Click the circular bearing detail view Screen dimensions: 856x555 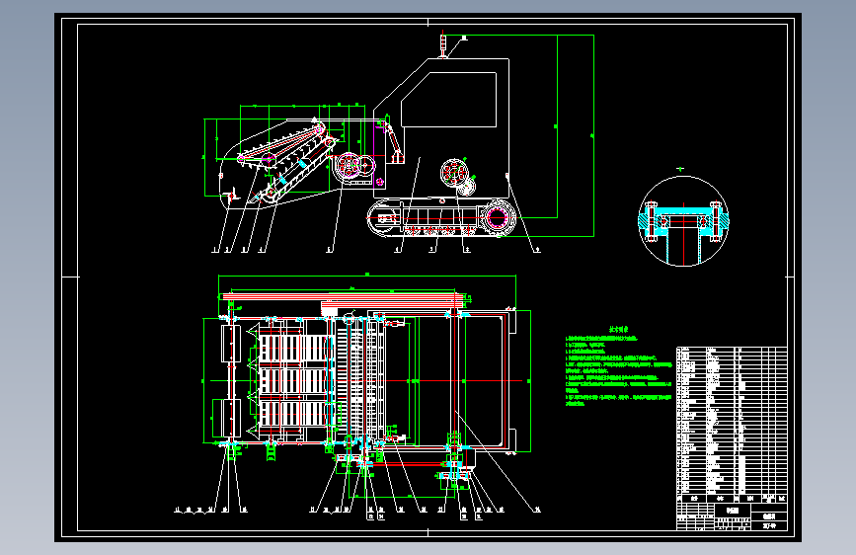pos(683,220)
